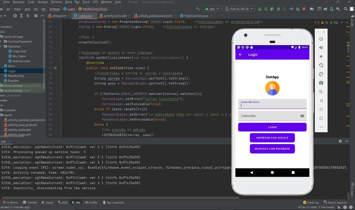Click INGRESARGOOGLE breadcrumb in navigation bar
The height and width of the screenshot is (210, 355).
pyautogui.click(x=93, y=9)
